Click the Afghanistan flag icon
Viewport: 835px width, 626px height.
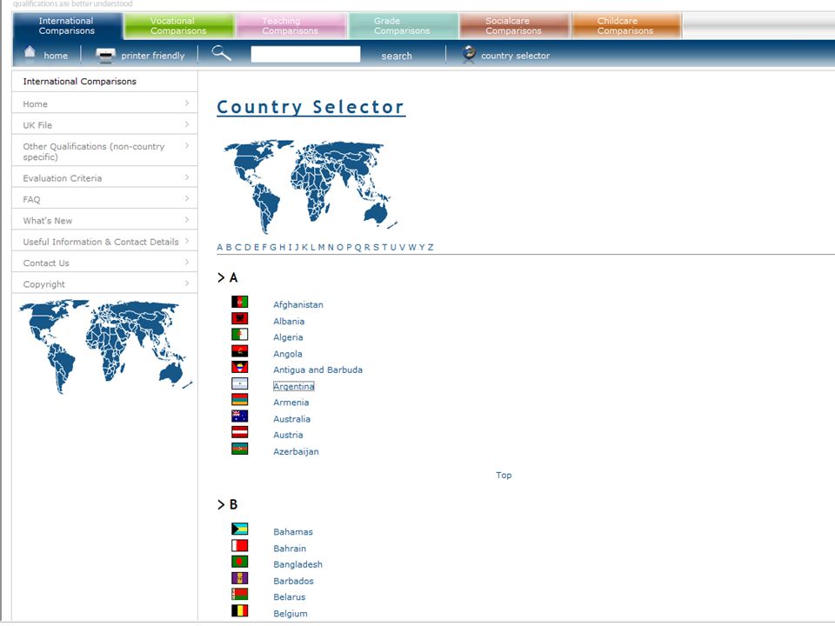(240, 303)
